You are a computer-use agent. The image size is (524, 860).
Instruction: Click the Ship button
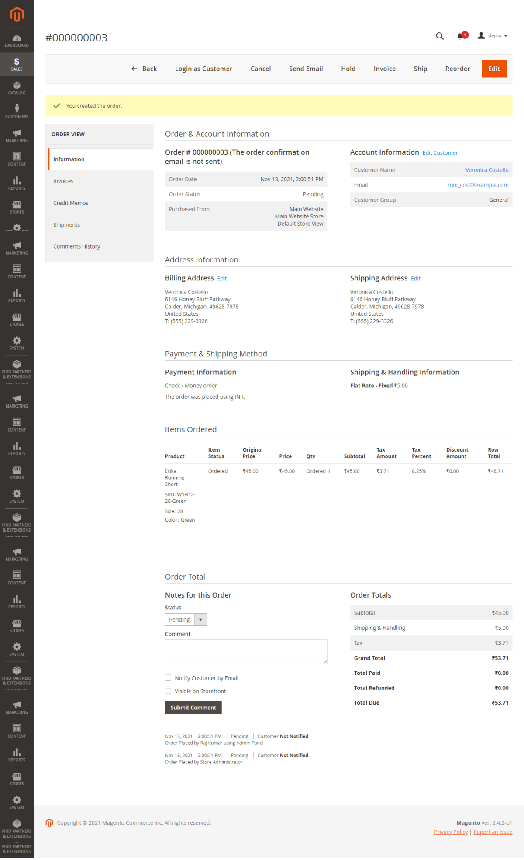point(421,69)
